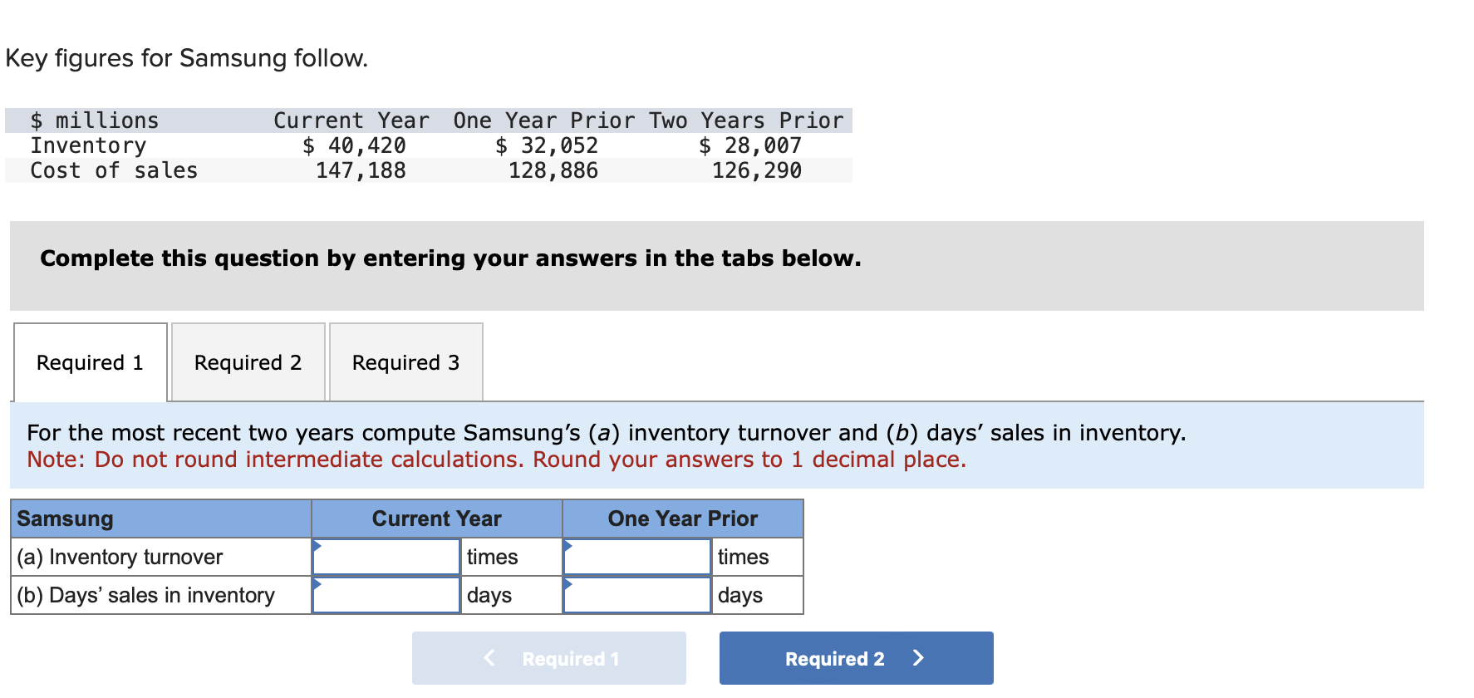Click the left chevron on Required 1 button
Image resolution: width=1474 pixels, height=698 pixels.
point(489,657)
